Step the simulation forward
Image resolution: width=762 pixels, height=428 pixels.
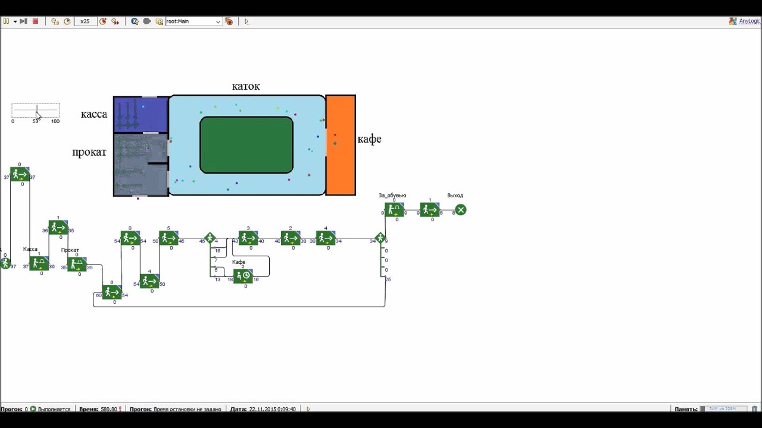click(23, 21)
